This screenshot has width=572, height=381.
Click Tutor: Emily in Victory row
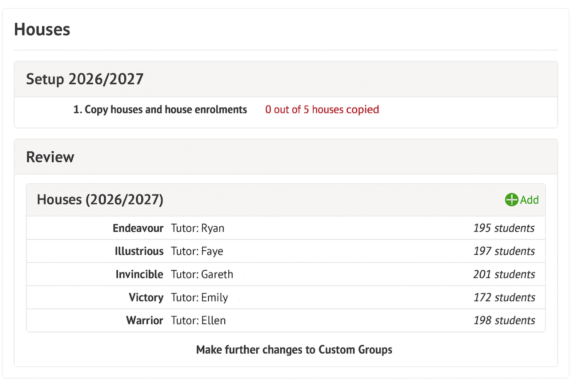click(x=199, y=297)
